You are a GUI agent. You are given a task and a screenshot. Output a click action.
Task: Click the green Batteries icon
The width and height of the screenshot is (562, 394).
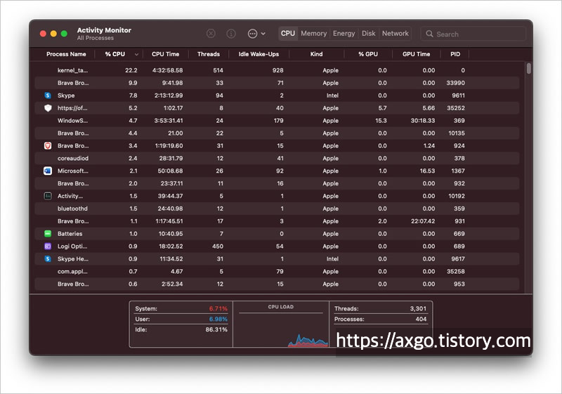pos(48,234)
